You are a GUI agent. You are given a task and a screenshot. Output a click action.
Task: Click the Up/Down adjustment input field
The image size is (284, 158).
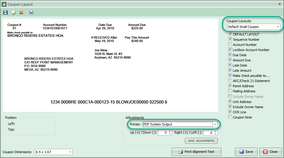coord(163,133)
